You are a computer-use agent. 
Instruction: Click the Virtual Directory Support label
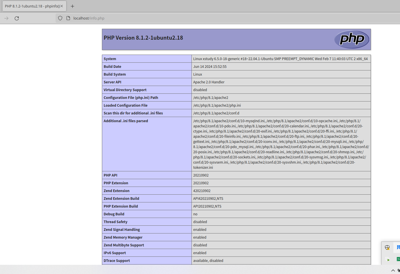click(x=125, y=90)
